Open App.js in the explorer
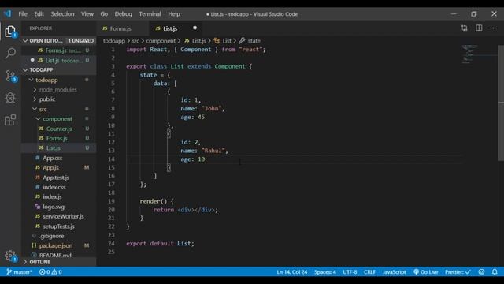The image size is (504, 284). pyautogui.click(x=50, y=167)
